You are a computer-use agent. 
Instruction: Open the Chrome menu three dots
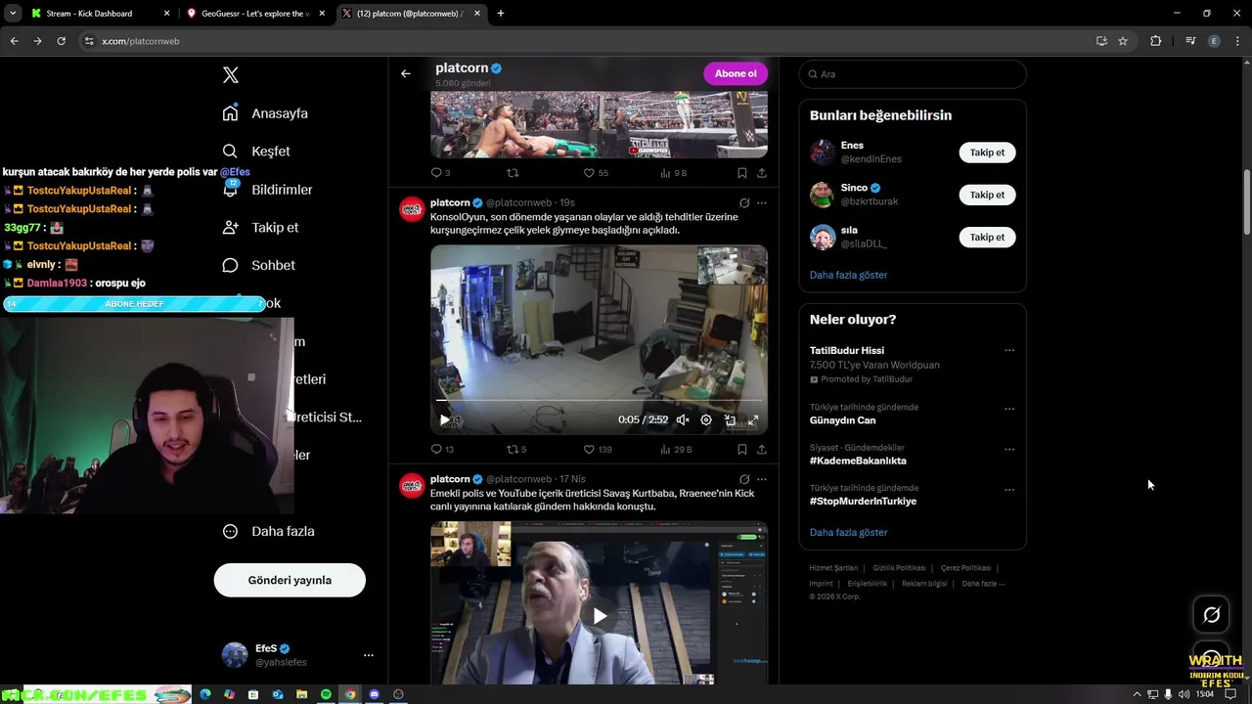point(1237,41)
